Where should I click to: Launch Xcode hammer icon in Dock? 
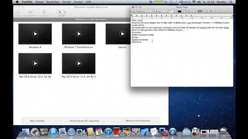point(145,132)
